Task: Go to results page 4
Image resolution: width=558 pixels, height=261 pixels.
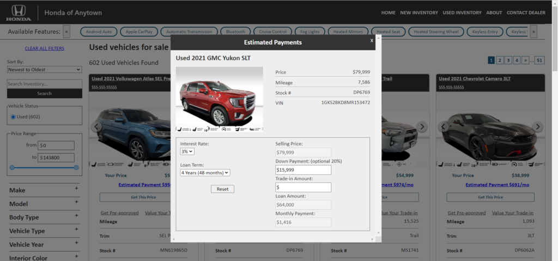Action: [517, 60]
